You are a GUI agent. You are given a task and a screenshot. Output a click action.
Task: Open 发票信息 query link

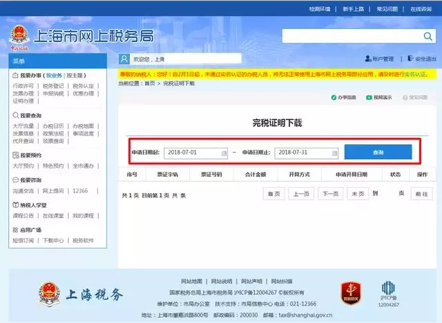point(23,133)
